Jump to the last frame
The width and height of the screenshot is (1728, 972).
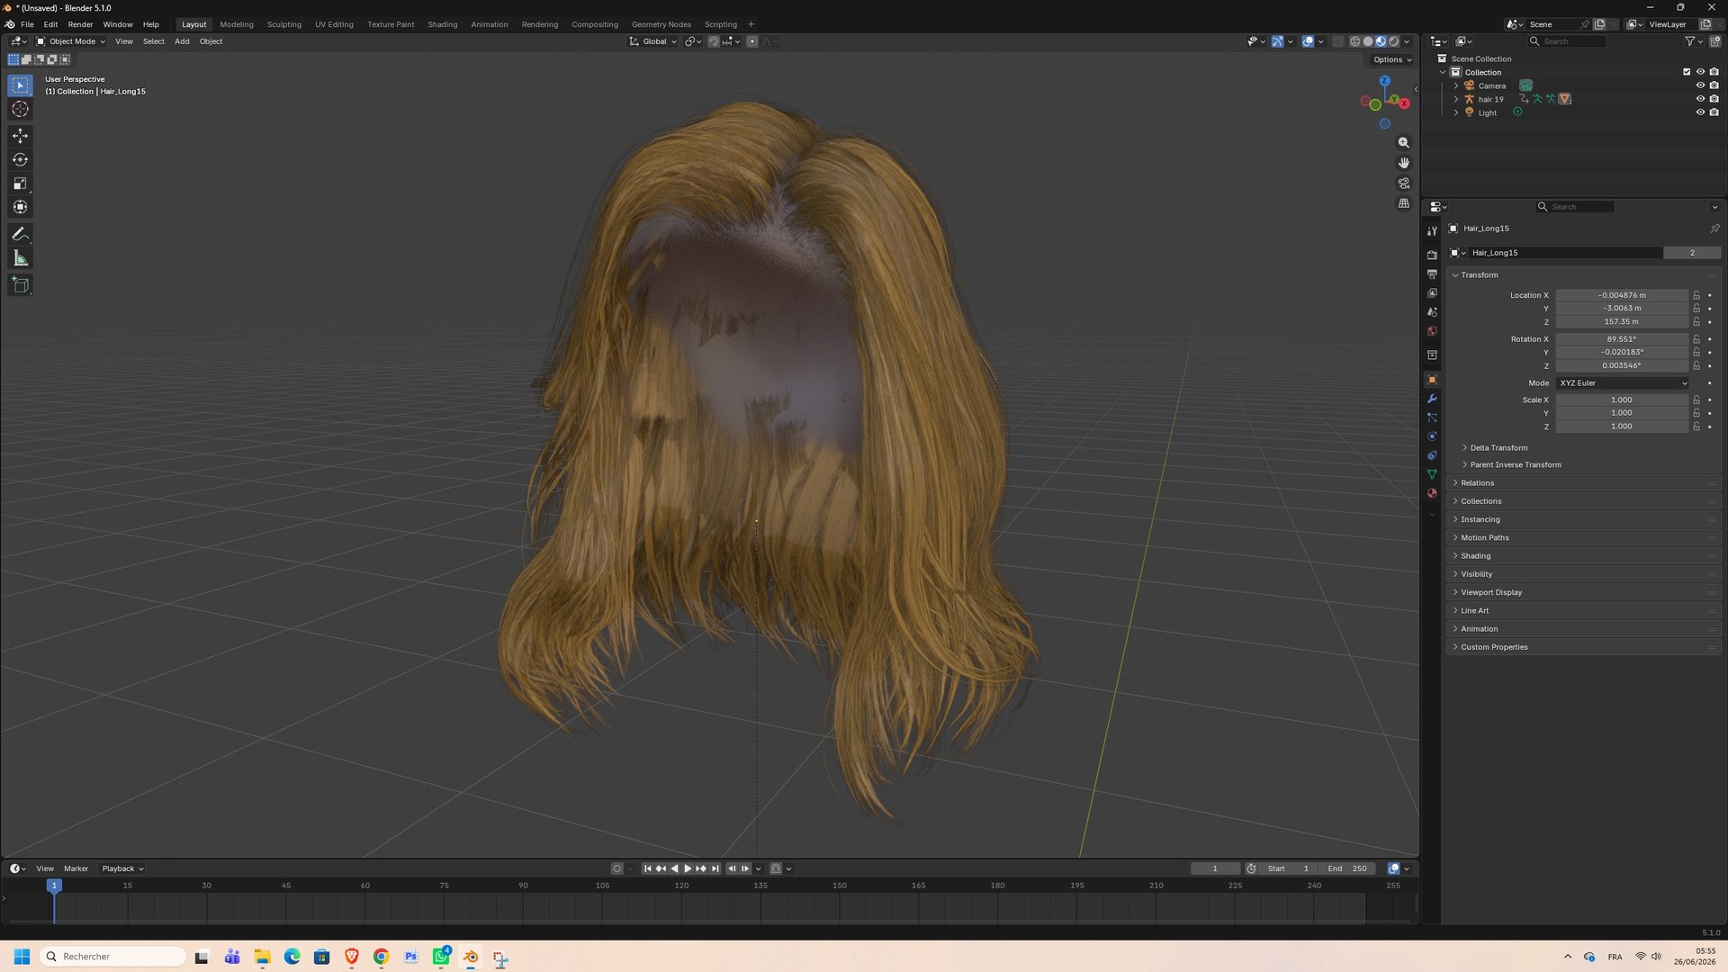(x=715, y=868)
